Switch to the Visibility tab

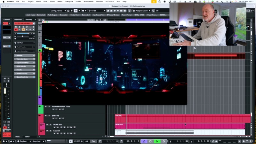[29, 20]
